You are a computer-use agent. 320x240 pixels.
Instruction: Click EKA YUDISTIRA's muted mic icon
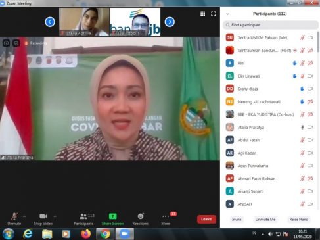click(302, 114)
